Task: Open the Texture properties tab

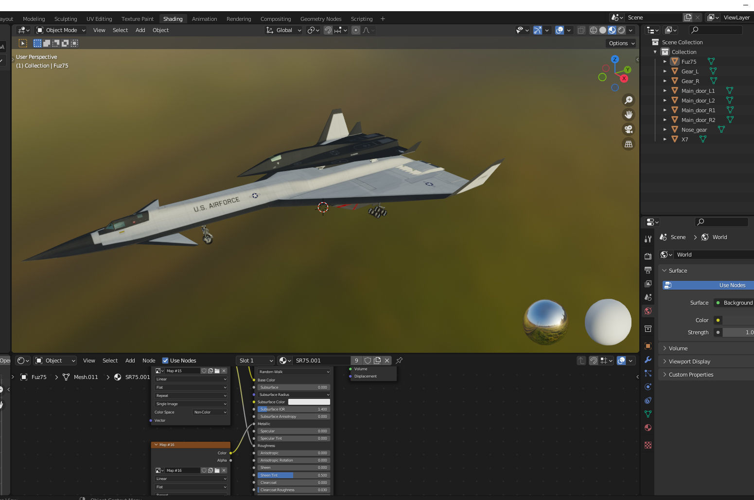Action: (x=648, y=445)
